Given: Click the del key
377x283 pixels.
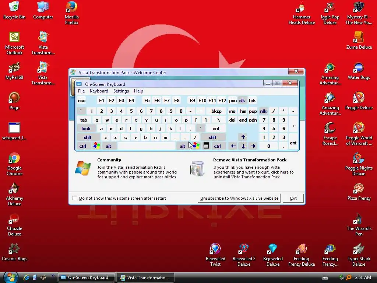Looking at the screenshot, I should click(x=232, y=120).
